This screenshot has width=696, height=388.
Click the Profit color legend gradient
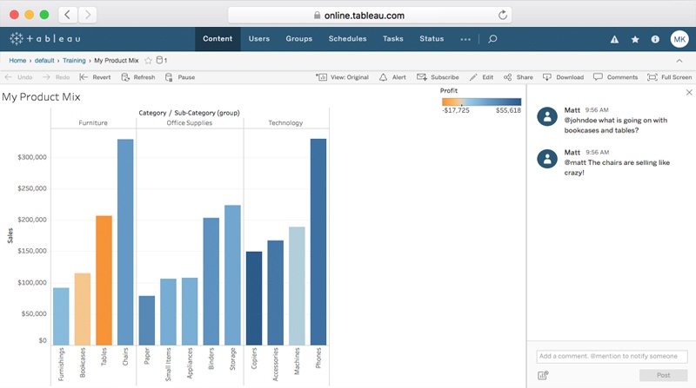(x=481, y=102)
